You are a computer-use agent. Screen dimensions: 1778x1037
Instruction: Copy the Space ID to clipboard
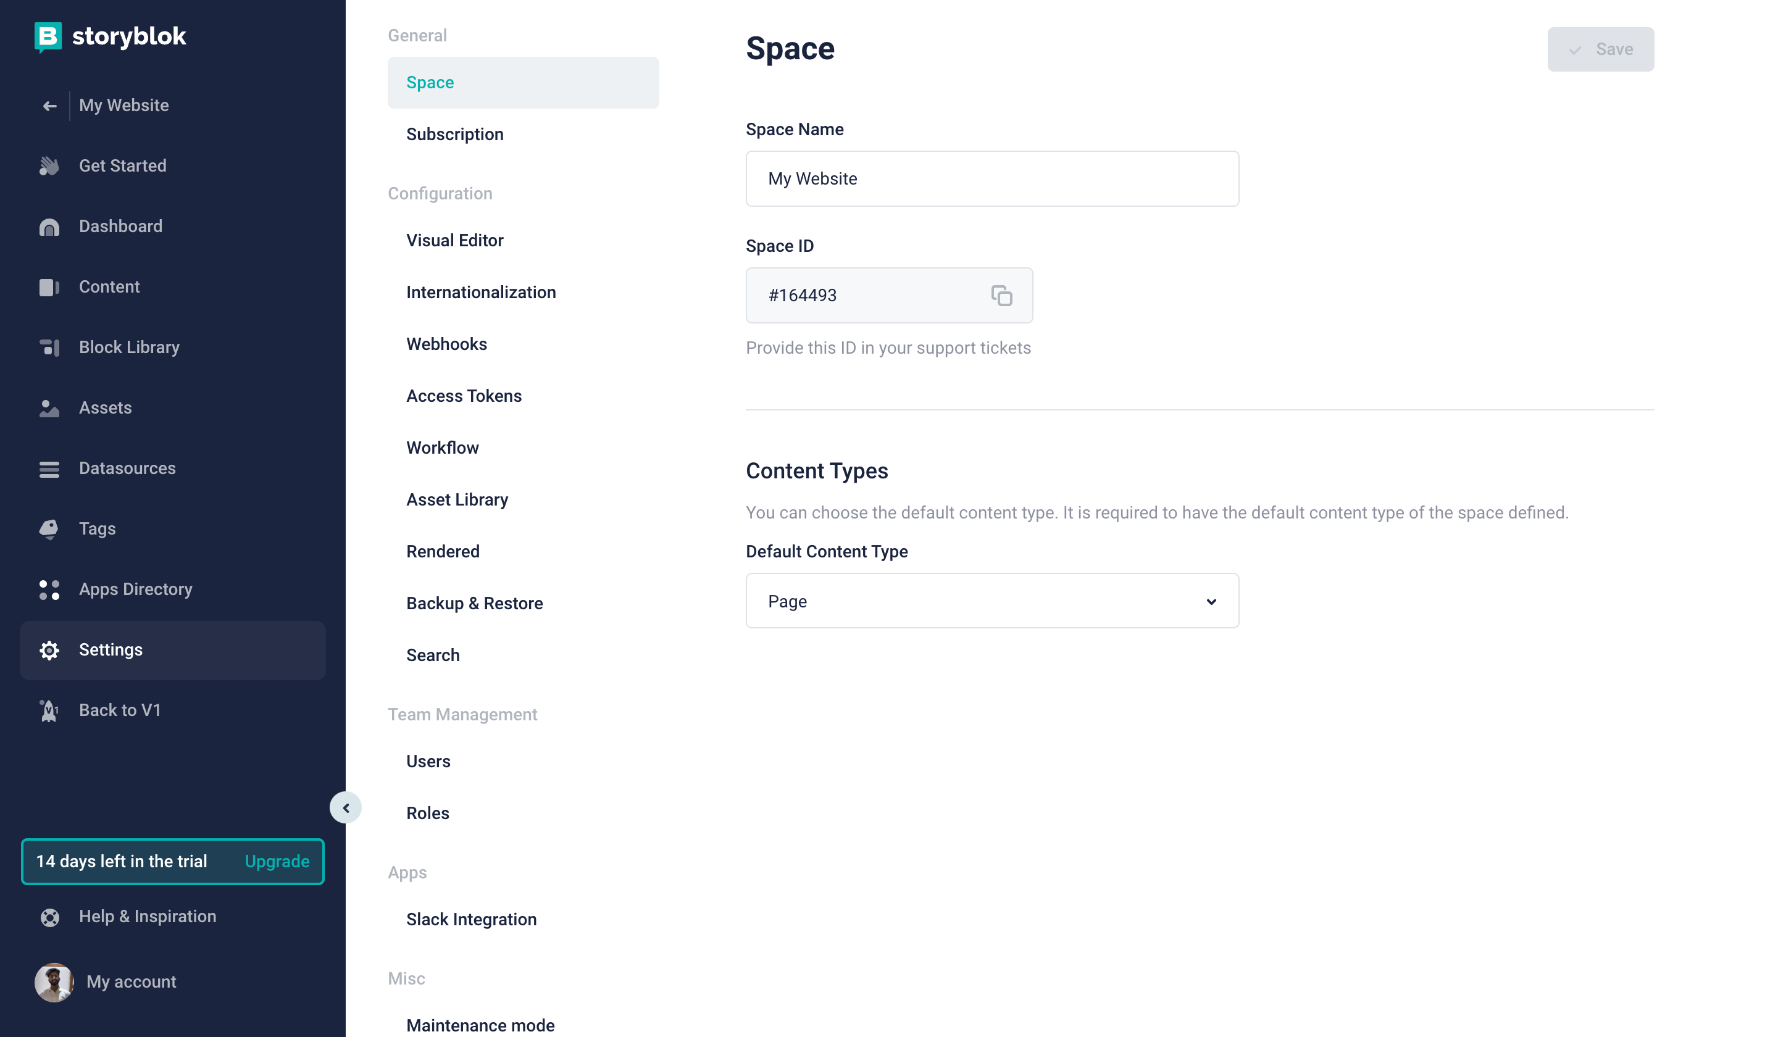coord(1001,296)
